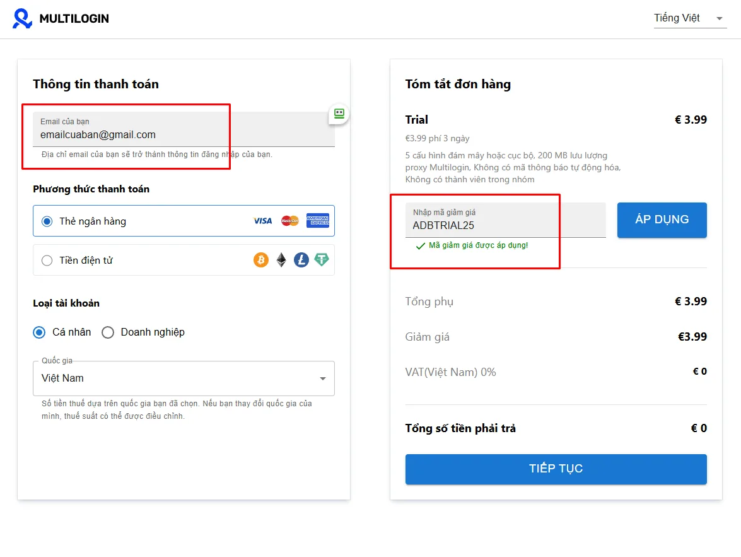Viewport: 741px width, 557px height.
Task: Expand the Quốc gia country dropdown arrow
Action: [323, 378]
